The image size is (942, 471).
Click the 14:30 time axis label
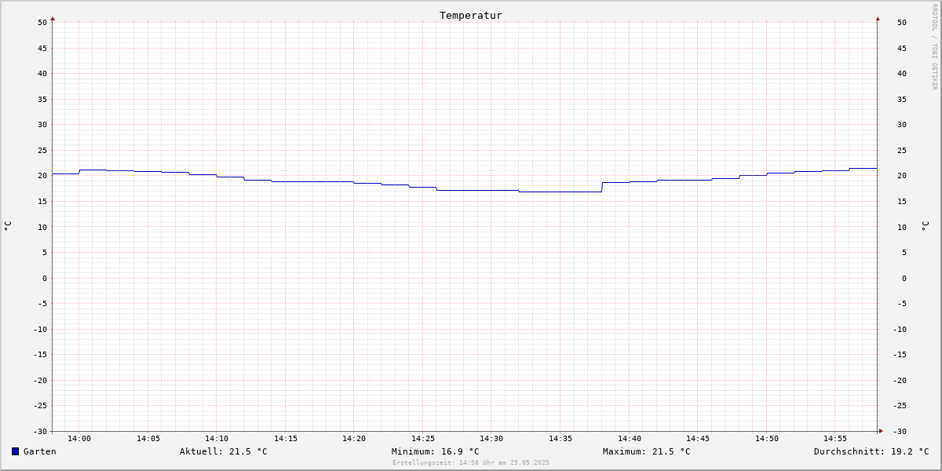click(x=491, y=439)
